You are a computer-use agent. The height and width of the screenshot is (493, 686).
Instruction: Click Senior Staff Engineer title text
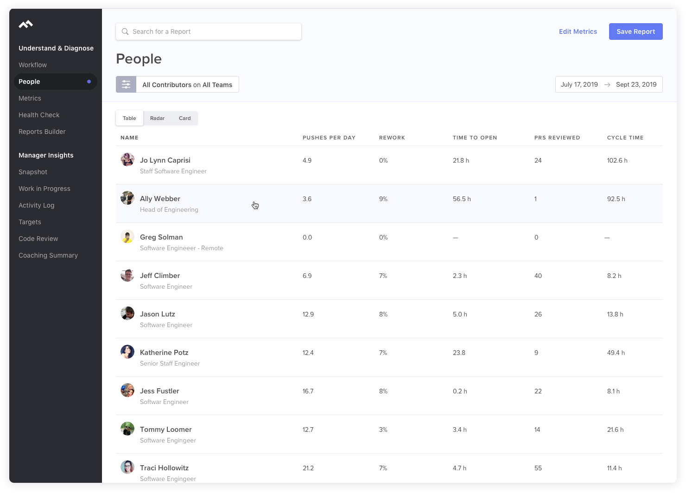tap(170, 363)
